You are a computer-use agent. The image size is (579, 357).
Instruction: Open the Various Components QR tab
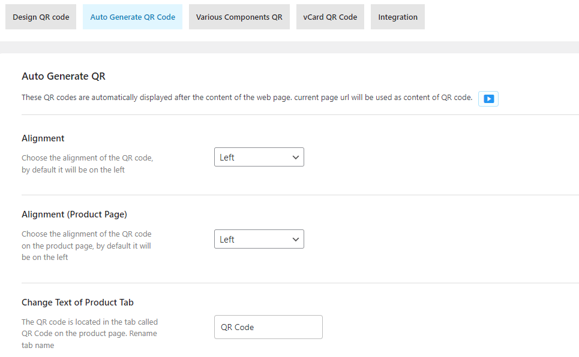239,17
